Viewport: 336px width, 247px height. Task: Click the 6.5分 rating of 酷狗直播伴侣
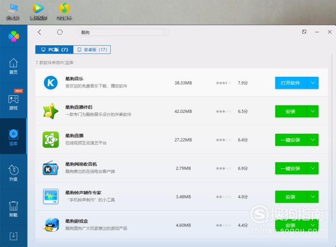coord(243,111)
